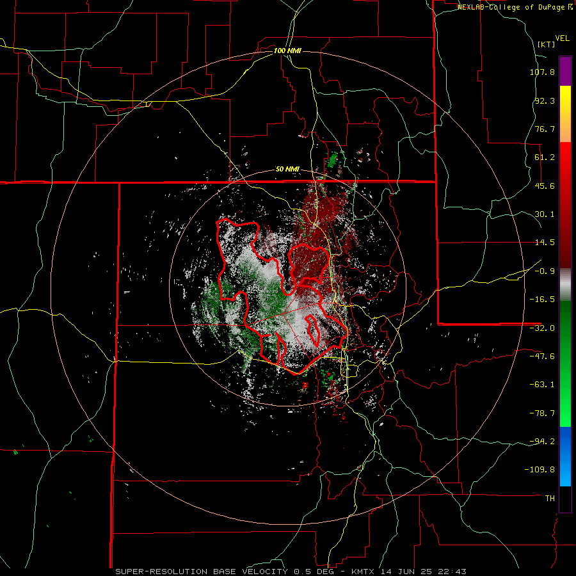Click the red segment of the color bar
This screenshot has height=576, width=576.
click(x=565, y=205)
